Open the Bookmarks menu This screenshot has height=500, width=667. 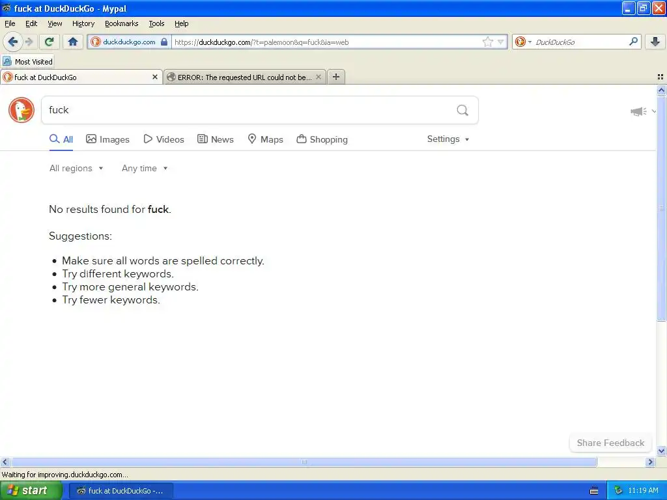(x=122, y=23)
